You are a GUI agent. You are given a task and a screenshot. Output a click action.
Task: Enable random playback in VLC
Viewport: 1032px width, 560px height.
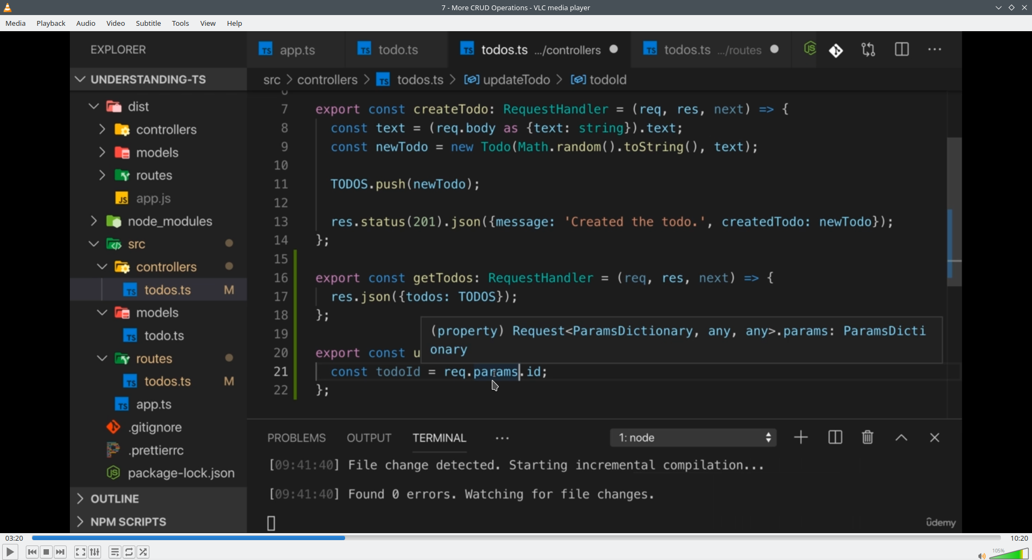144,552
